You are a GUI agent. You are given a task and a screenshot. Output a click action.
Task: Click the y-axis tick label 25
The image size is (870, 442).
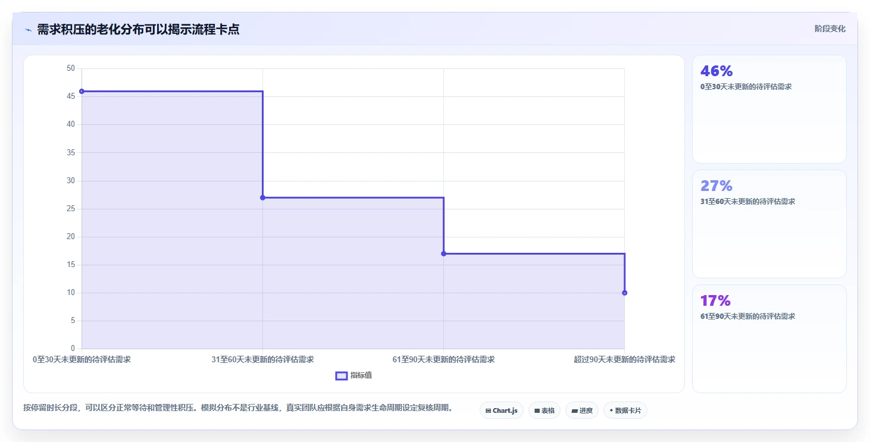point(70,209)
